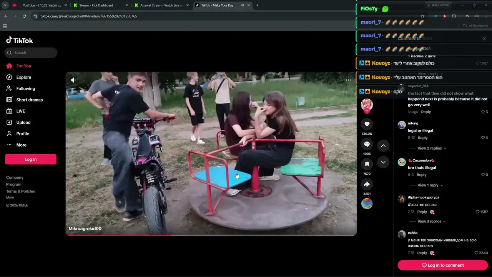Go to the Explore page
Image resolution: width=492 pixels, height=277 pixels.
click(x=23, y=77)
